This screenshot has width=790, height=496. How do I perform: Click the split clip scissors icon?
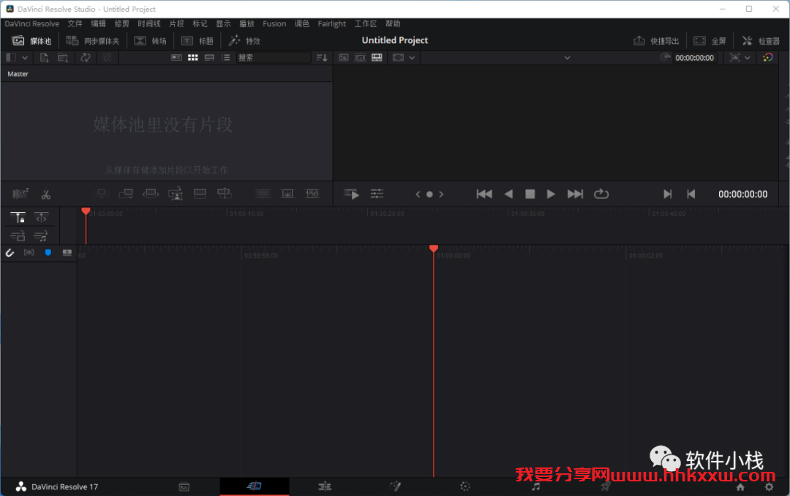tap(46, 194)
